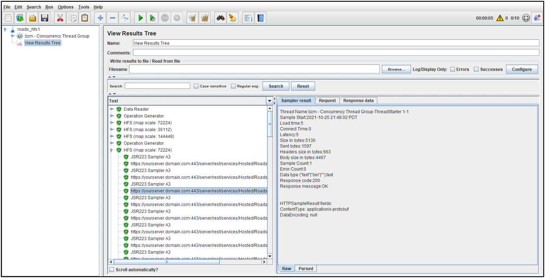This screenshot has height=278, width=545.
Task: Start the test with green play icon
Action: point(141,18)
